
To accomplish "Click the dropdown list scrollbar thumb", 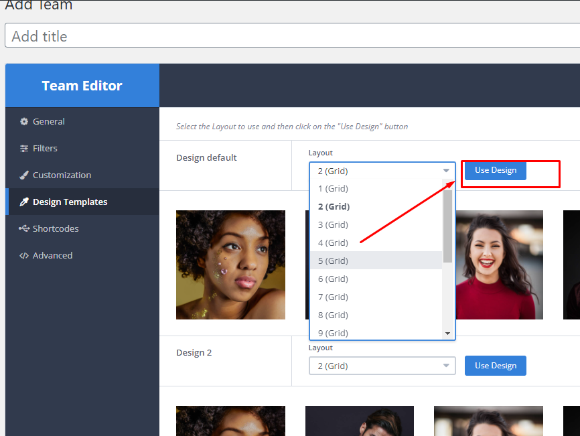I will pos(447,226).
